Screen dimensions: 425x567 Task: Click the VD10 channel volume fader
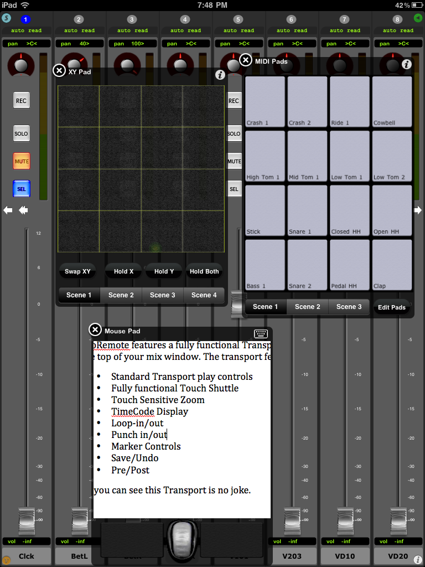click(345, 520)
